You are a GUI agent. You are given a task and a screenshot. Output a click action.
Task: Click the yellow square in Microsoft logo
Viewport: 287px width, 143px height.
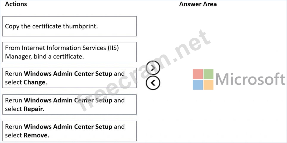click(x=208, y=85)
